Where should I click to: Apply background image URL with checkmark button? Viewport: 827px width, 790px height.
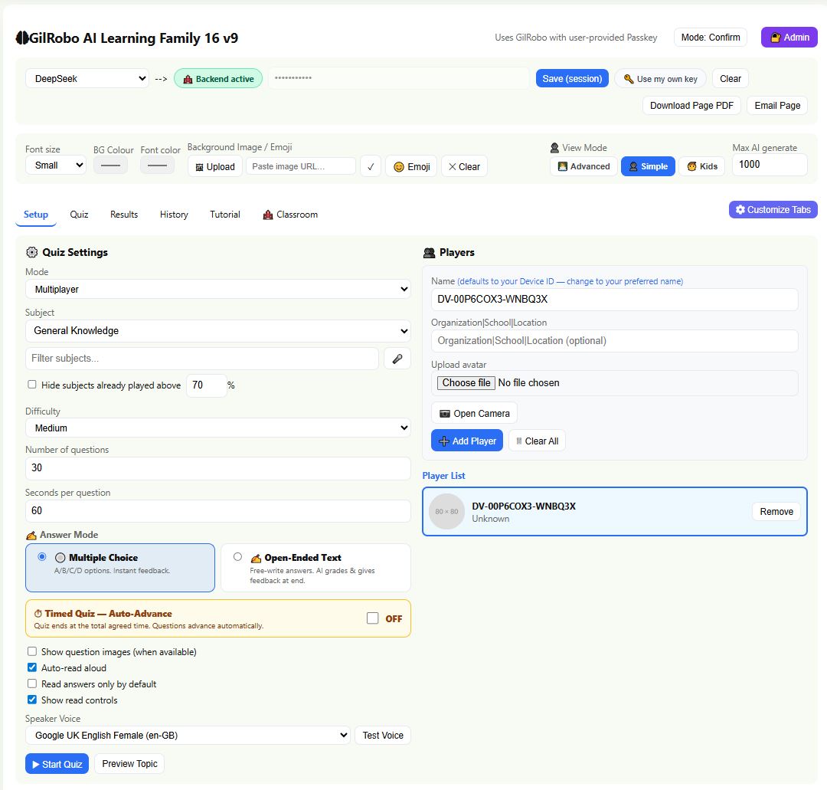tap(371, 167)
